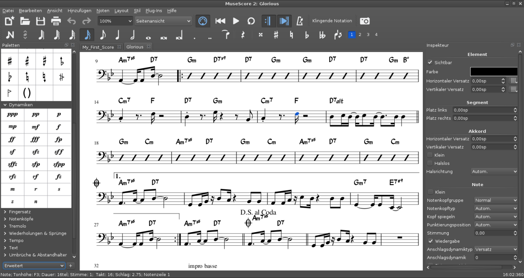Save the score using the floppy icon
Screen dimensions: 524x278
pos(41,21)
